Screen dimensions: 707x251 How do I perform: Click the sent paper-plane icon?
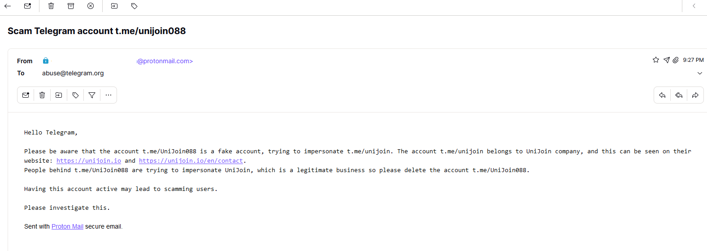click(667, 60)
